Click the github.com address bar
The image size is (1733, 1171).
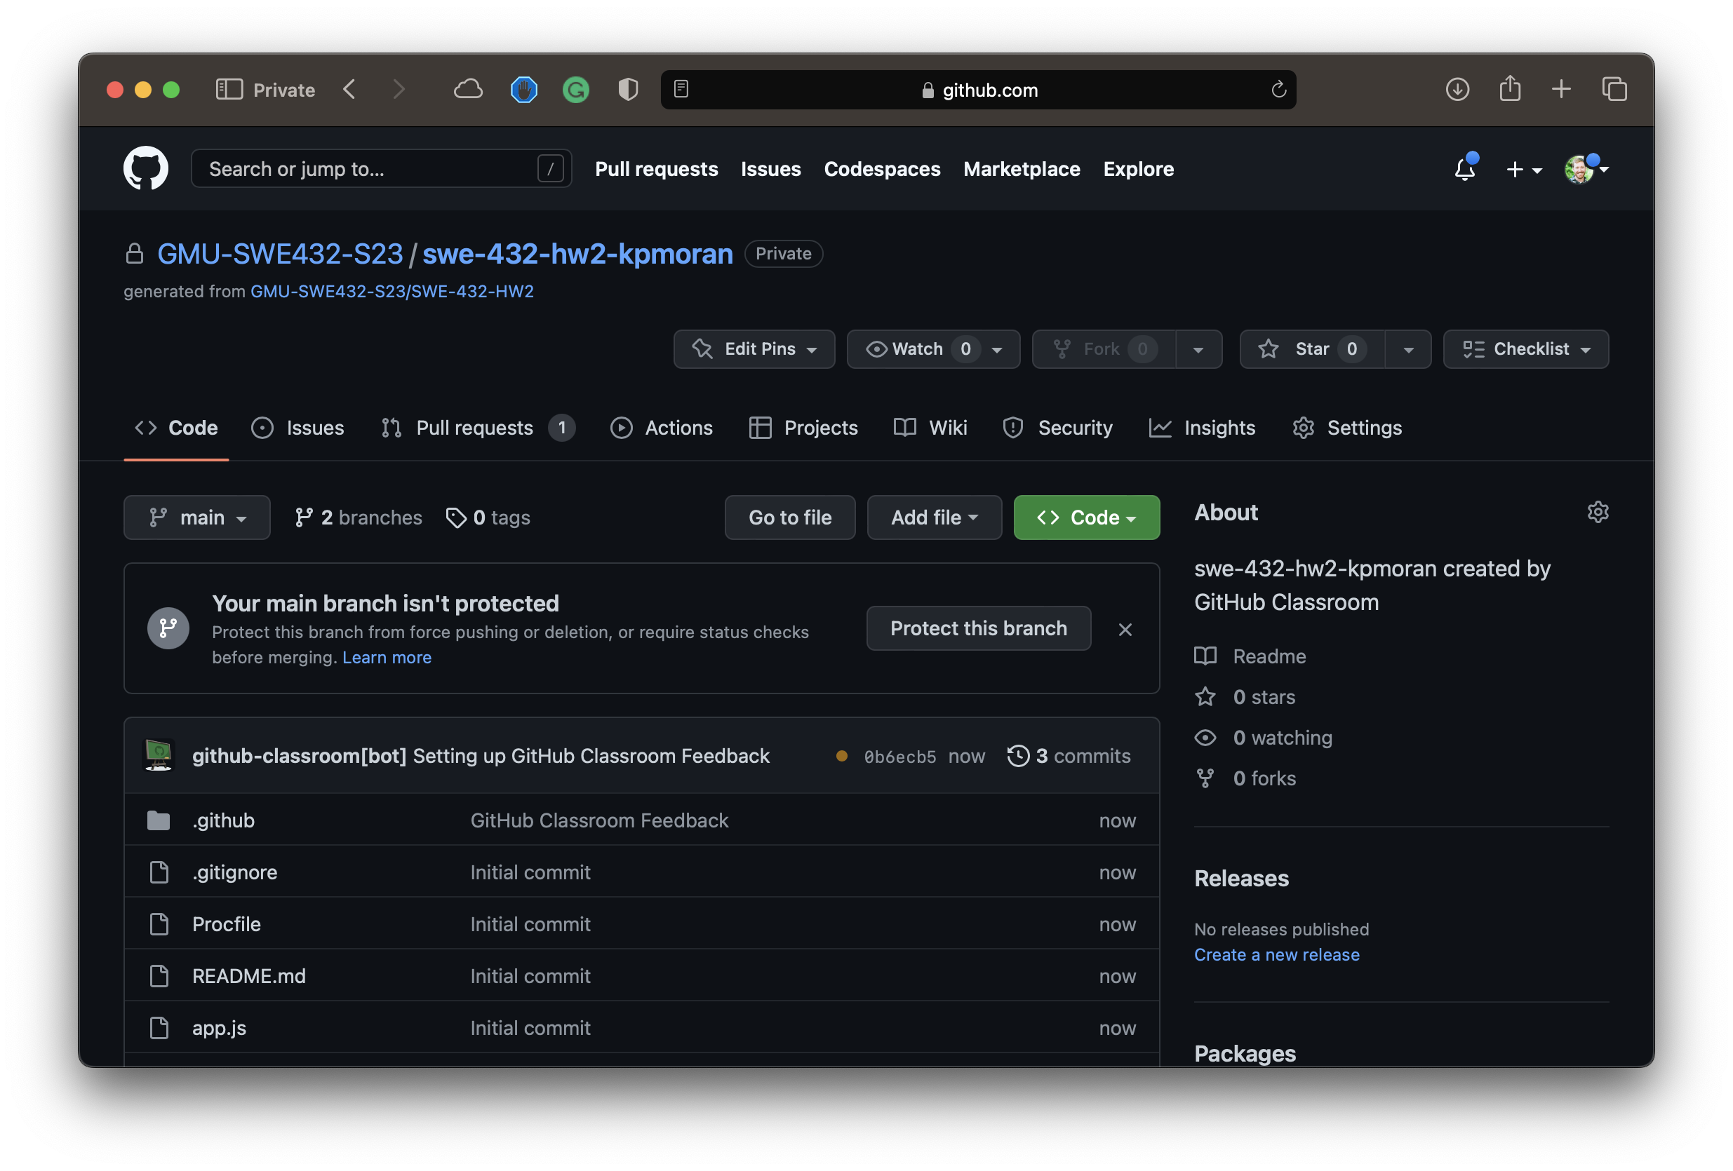978,90
